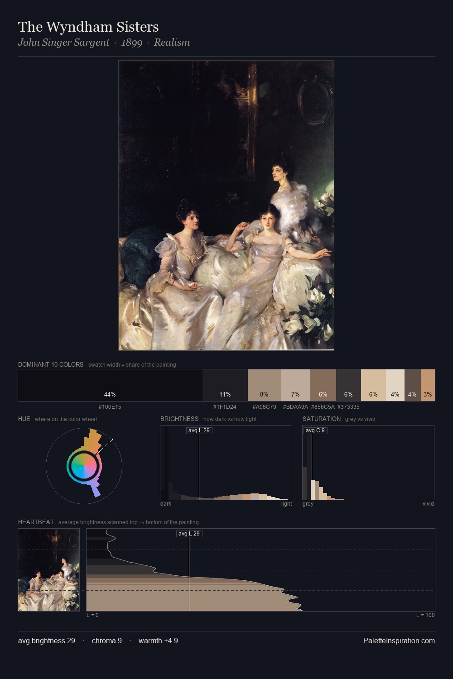
Task: Click the 'L = 0' axis label
Action: (x=92, y=615)
